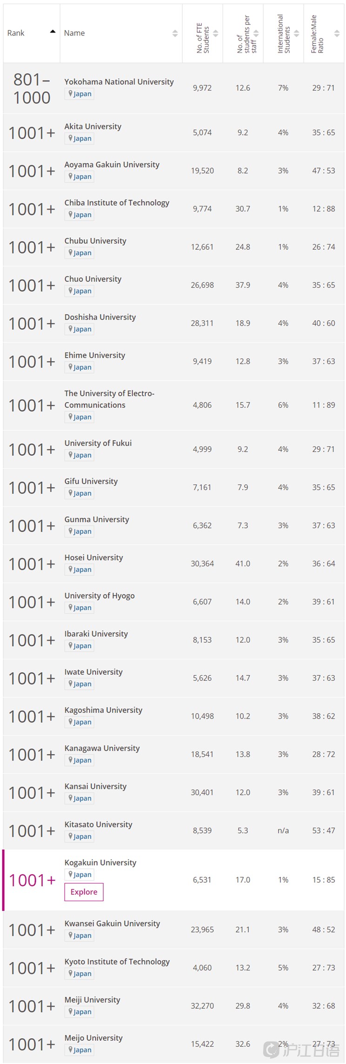Click location pin icon under Yokohama National University
346x1064 pixels.
(70, 93)
